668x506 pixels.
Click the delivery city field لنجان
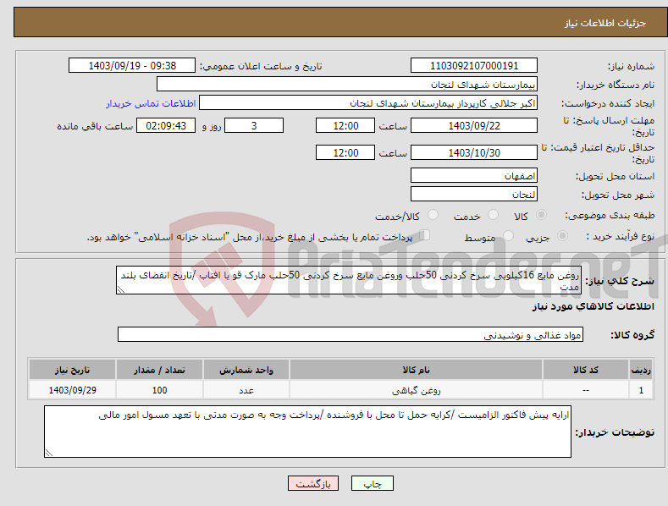(474, 195)
